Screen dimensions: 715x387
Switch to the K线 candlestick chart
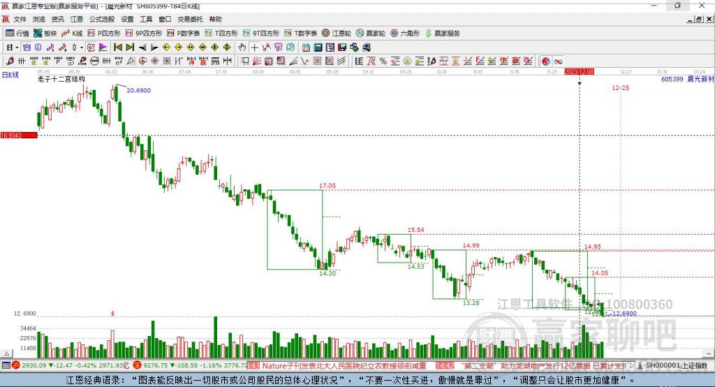[x=72, y=34]
